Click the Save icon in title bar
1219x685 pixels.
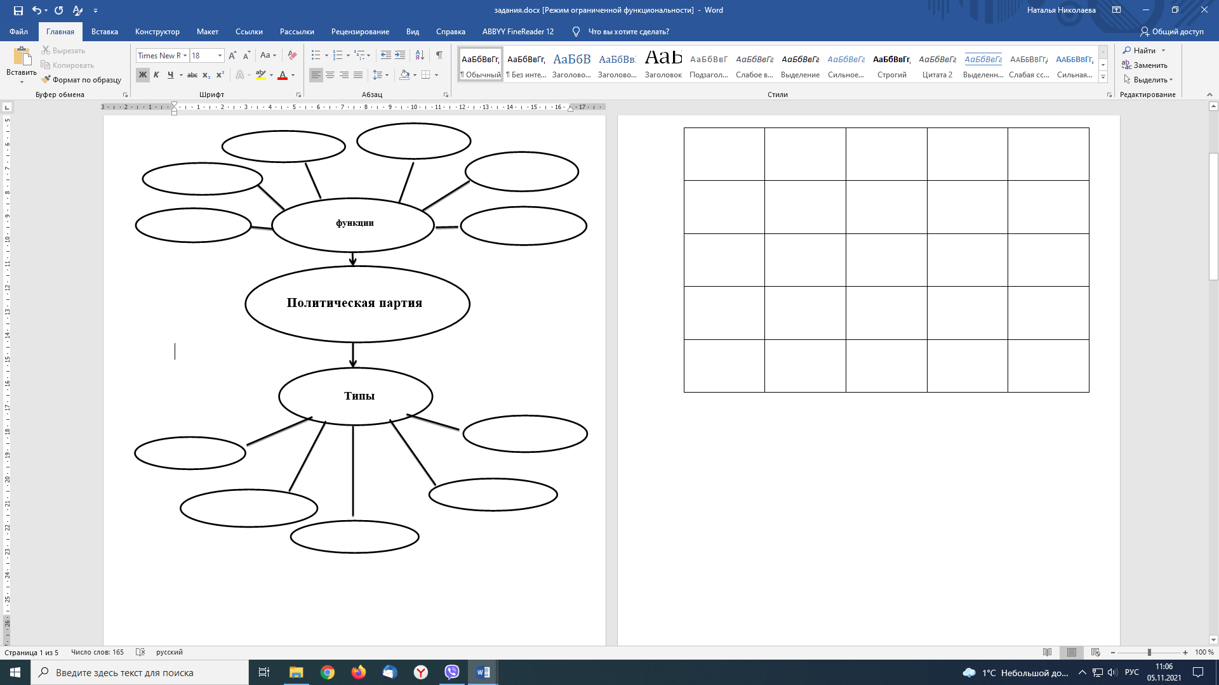[18, 10]
